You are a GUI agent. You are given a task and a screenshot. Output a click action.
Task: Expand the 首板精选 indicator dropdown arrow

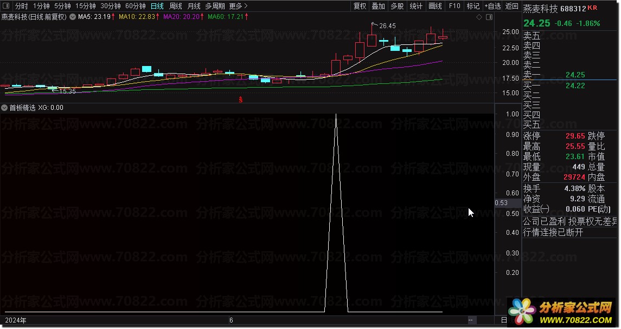point(4,108)
